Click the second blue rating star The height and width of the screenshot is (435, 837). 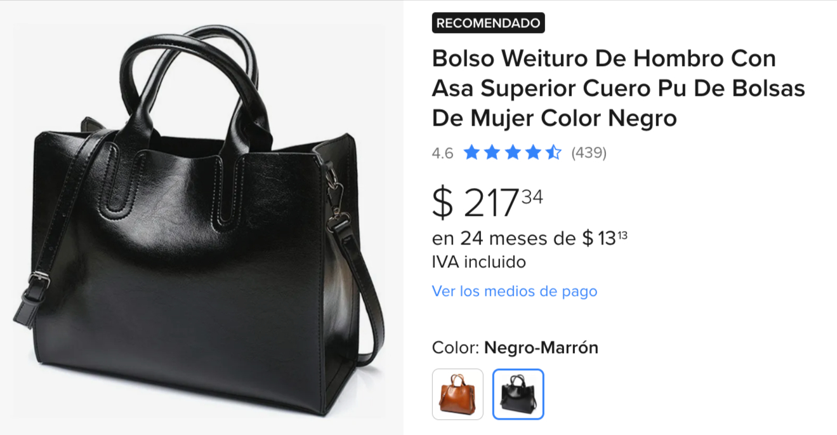[x=492, y=152]
